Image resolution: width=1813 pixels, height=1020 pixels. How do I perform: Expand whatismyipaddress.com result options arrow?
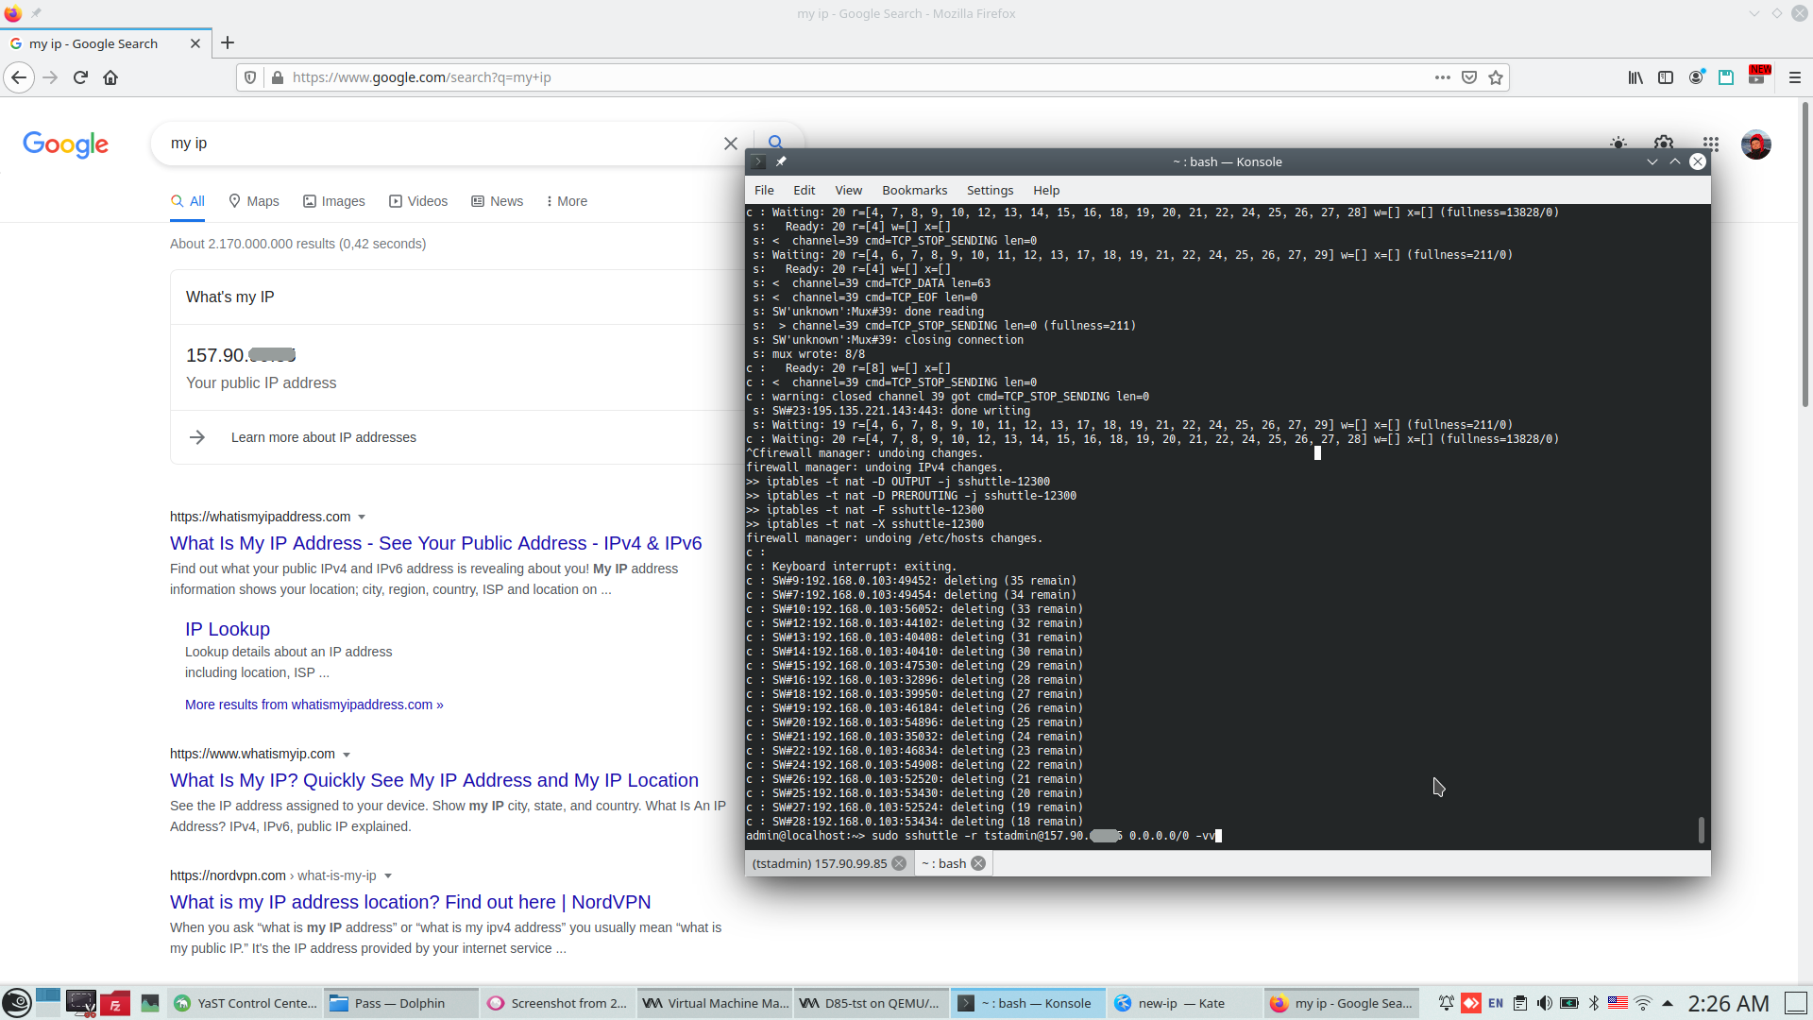362,518
